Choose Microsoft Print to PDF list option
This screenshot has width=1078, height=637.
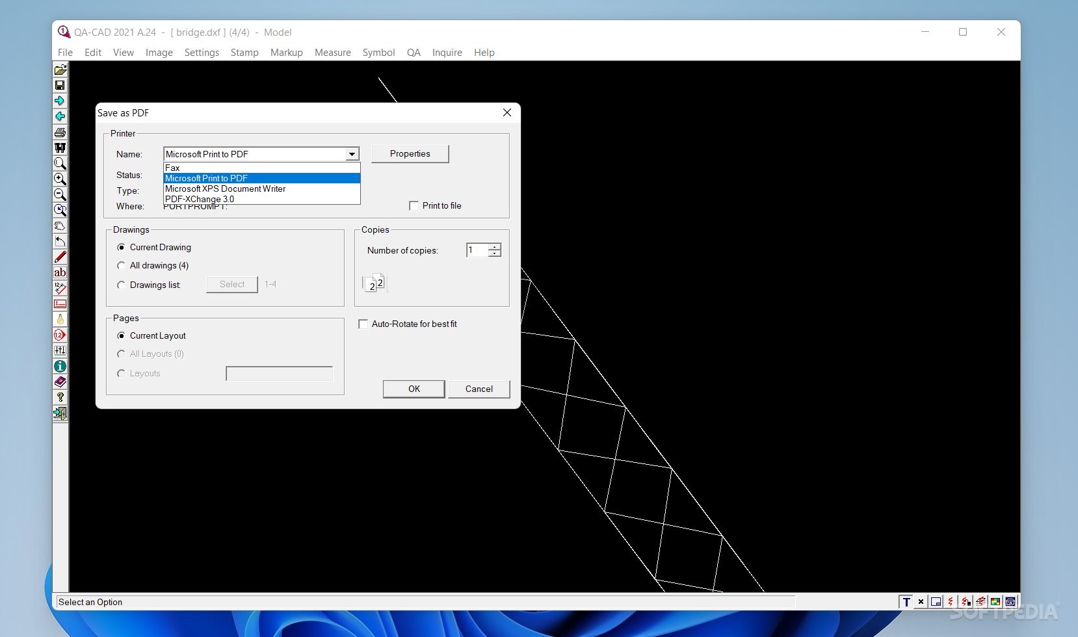click(261, 178)
